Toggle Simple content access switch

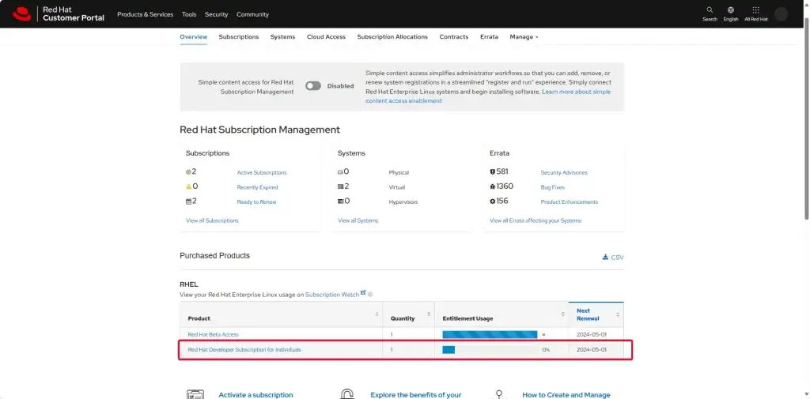313,86
